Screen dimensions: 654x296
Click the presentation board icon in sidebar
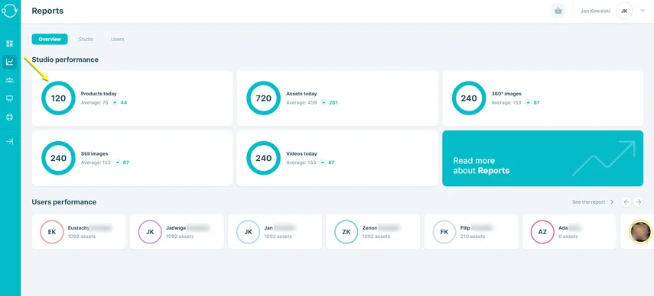[10, 98]
